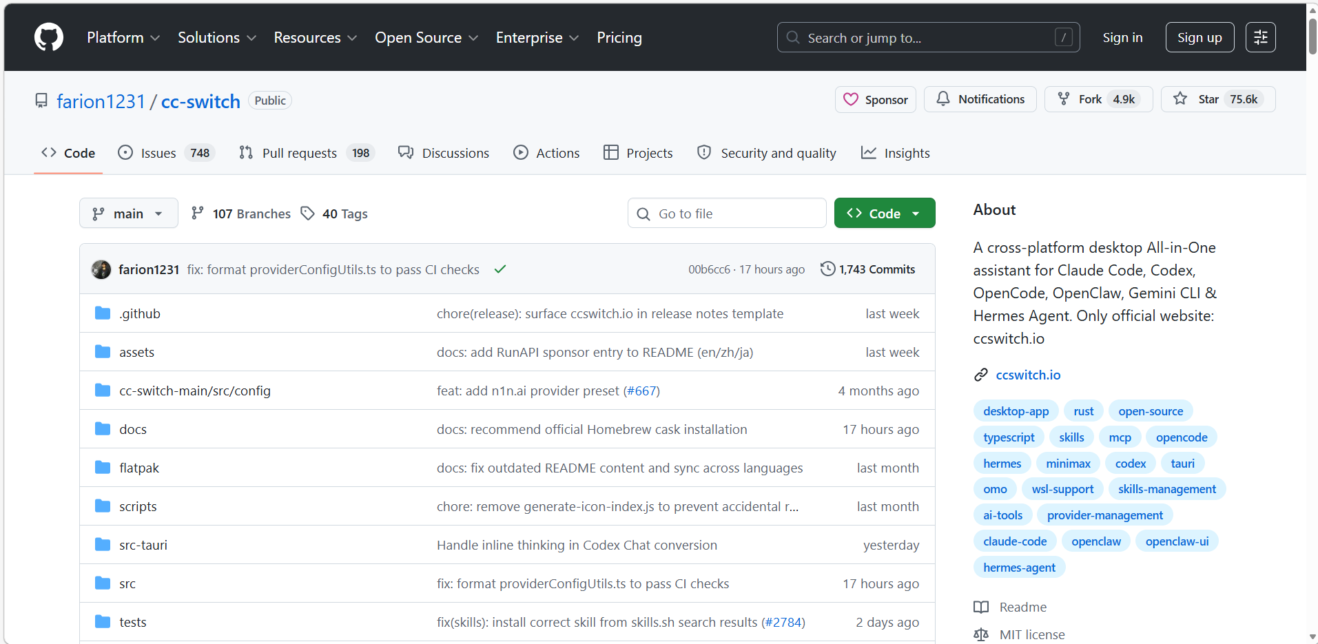Viewport: 1318px width, 644px height.
Task: Expand the Resources menu
Action: coord(316,37)
